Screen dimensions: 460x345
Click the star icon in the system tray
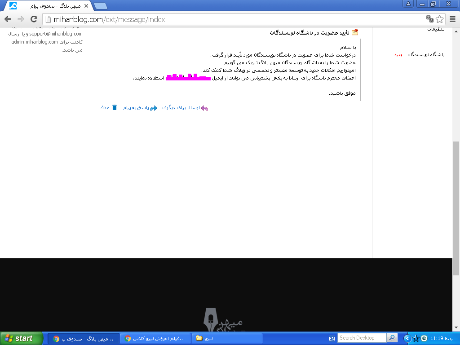(x=416, y=339)
